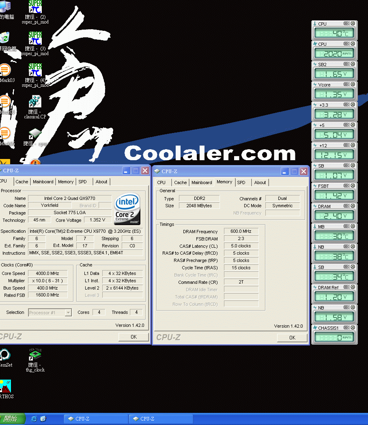Screen dimensions: 368x425
Task: Switch to Mainboard tab in right CPU-Z window
Action: point(202,182)
